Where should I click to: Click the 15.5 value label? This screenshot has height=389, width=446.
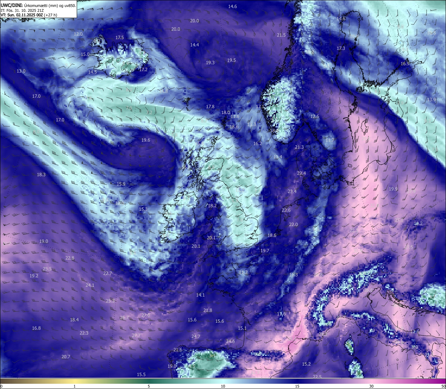click(141, 375)
